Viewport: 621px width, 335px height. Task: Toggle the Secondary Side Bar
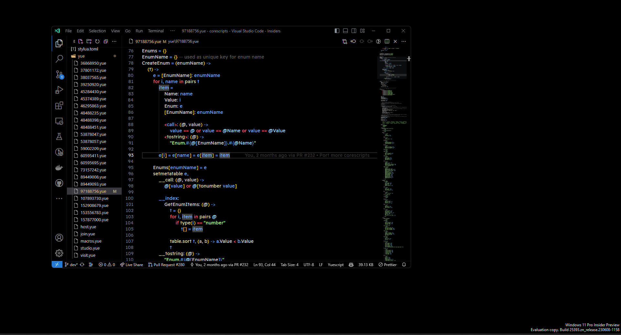click(x=354, y=31)
